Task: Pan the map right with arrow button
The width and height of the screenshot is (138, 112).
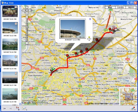Action: tap(30, 10)
